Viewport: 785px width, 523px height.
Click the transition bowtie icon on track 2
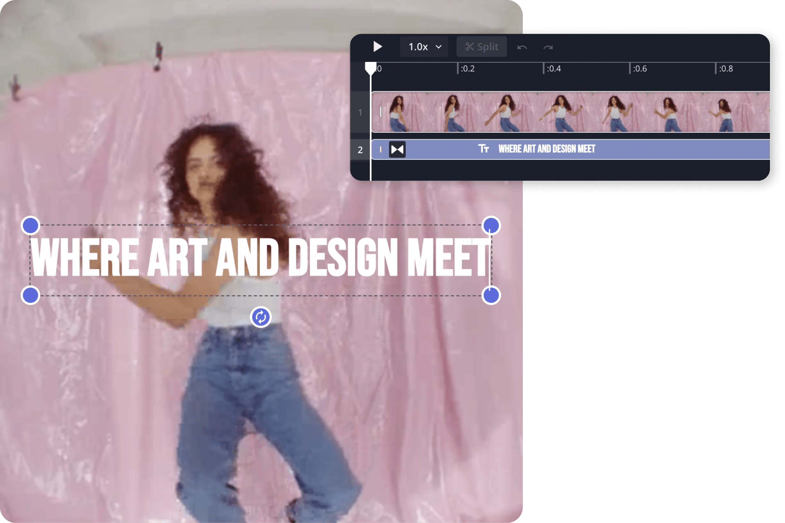coord(397,150)
